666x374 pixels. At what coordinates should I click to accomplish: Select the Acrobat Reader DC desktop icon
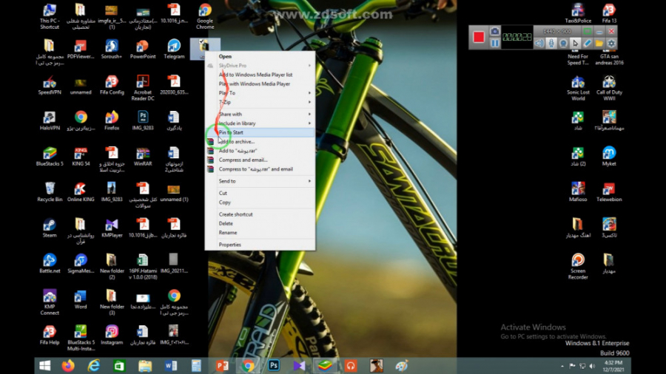(x=143, y=88)
